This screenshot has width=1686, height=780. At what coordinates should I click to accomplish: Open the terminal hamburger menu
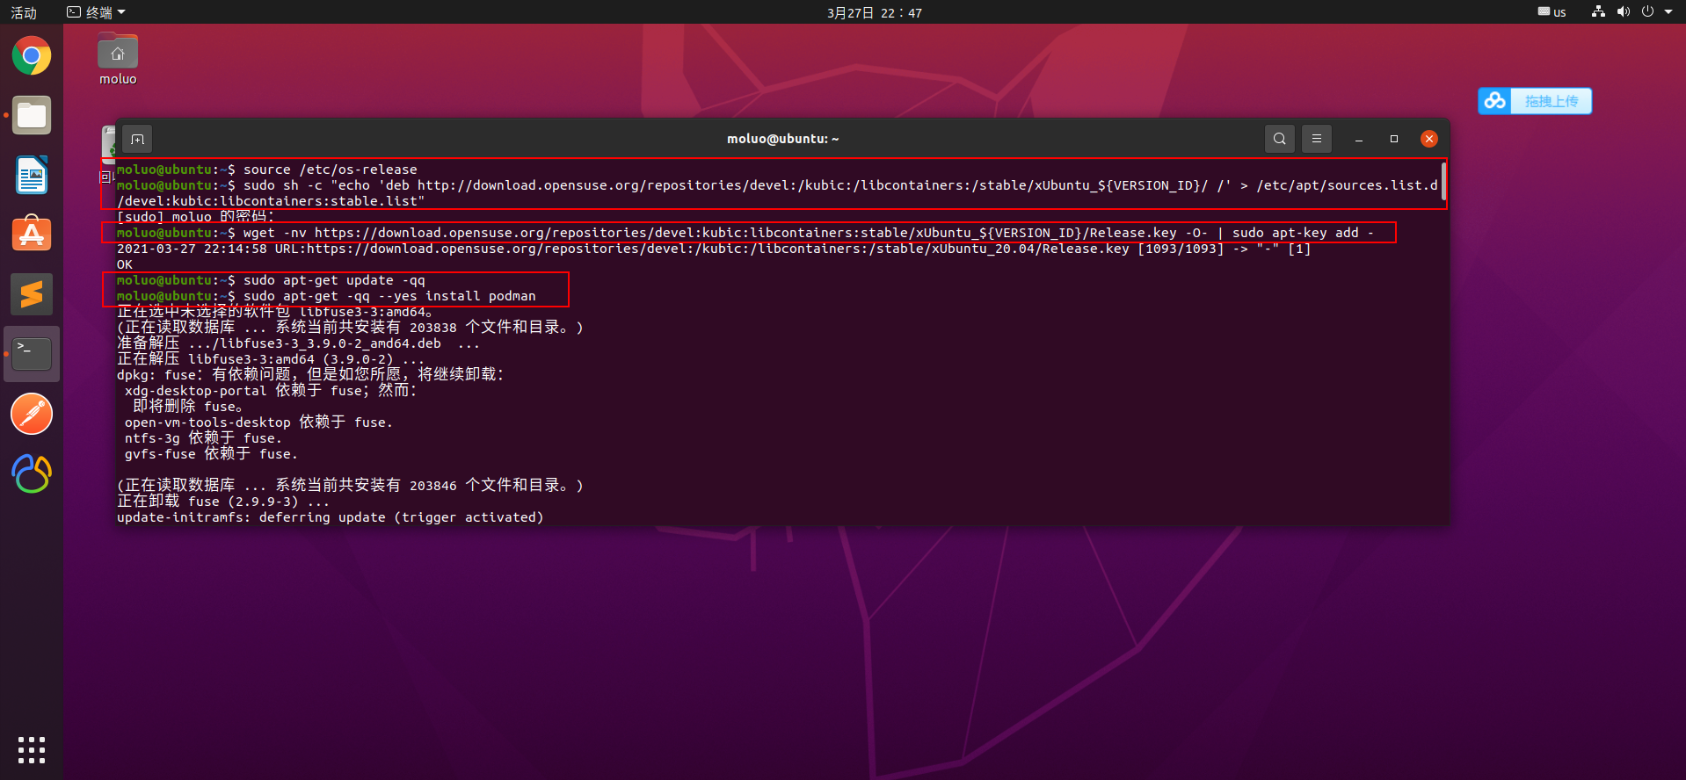click(x=1316, y=139)
